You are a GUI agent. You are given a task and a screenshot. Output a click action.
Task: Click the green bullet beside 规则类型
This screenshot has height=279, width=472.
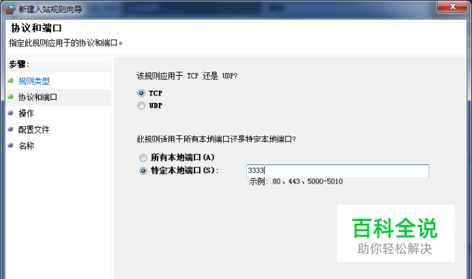tap(11, 80)
